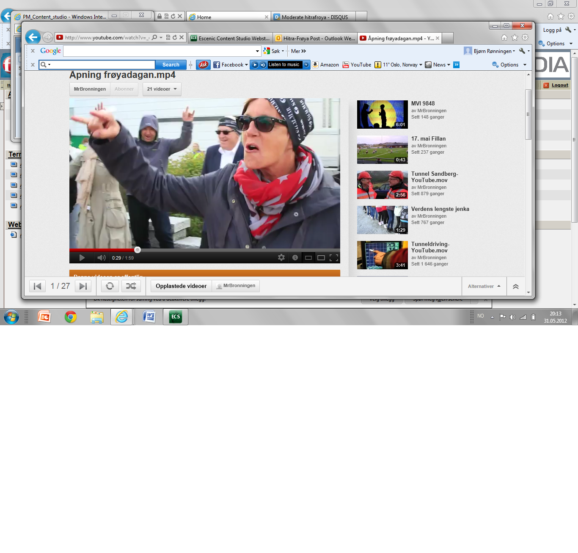Open Tunneldriving-YouTube.mov thumbnail
578x553 pixels.
(383, 255)
